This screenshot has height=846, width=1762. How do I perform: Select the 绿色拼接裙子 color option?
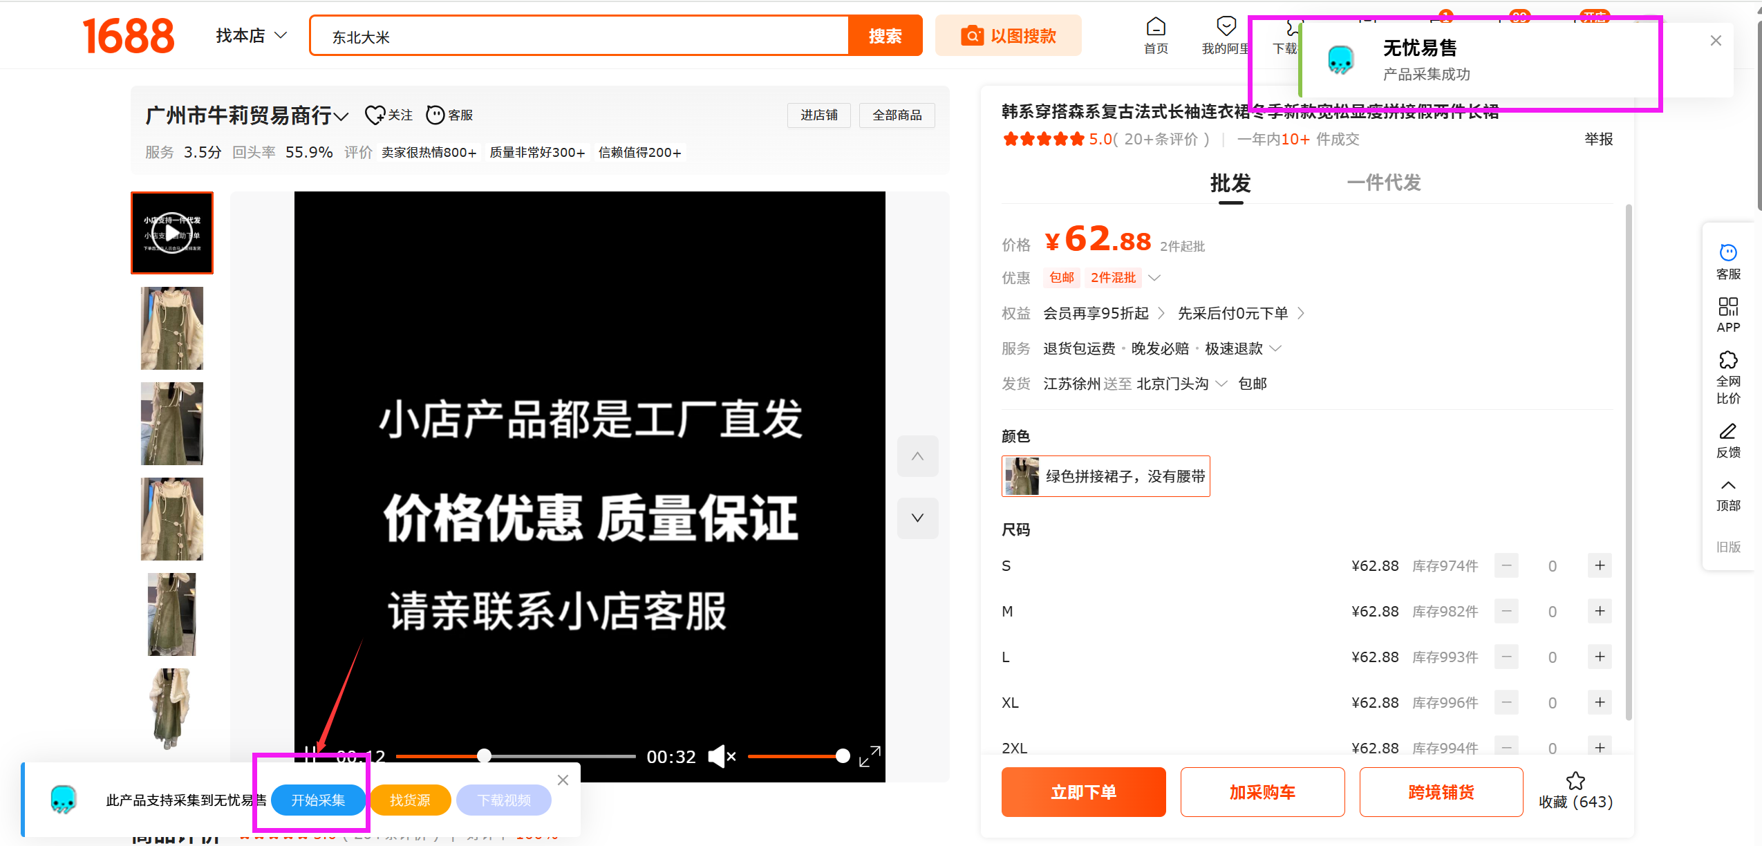1105,476
